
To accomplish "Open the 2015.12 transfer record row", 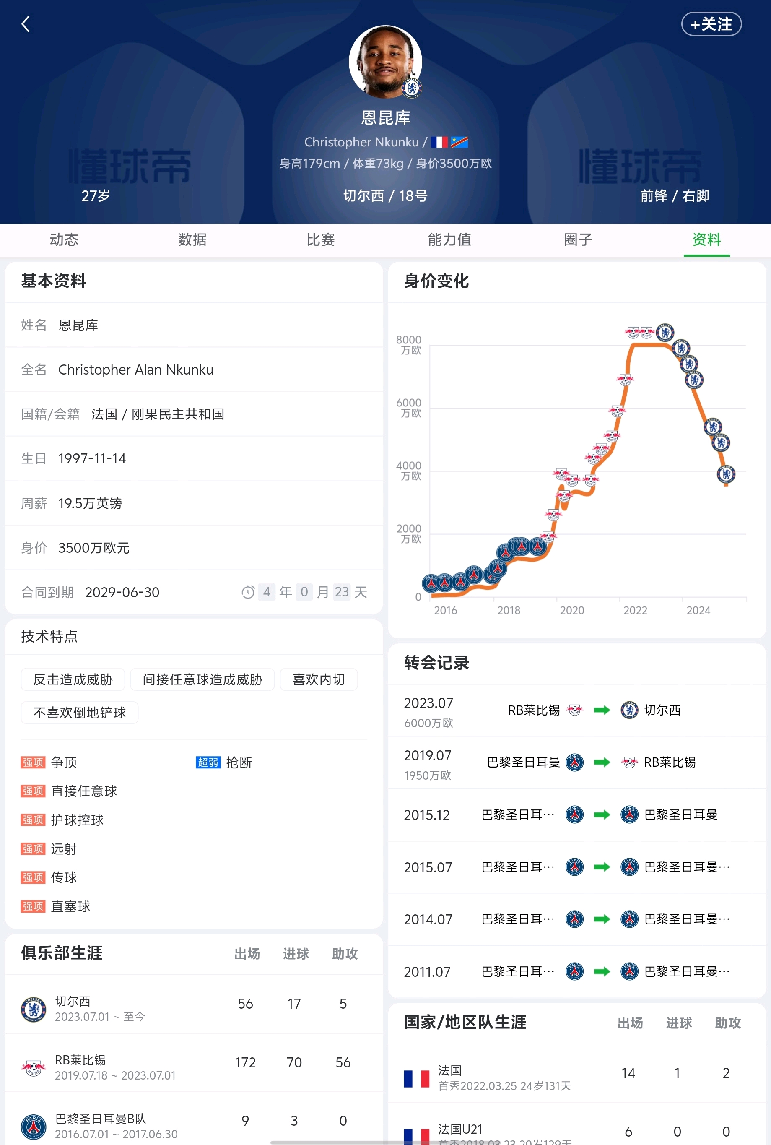I will click(577, 815).
